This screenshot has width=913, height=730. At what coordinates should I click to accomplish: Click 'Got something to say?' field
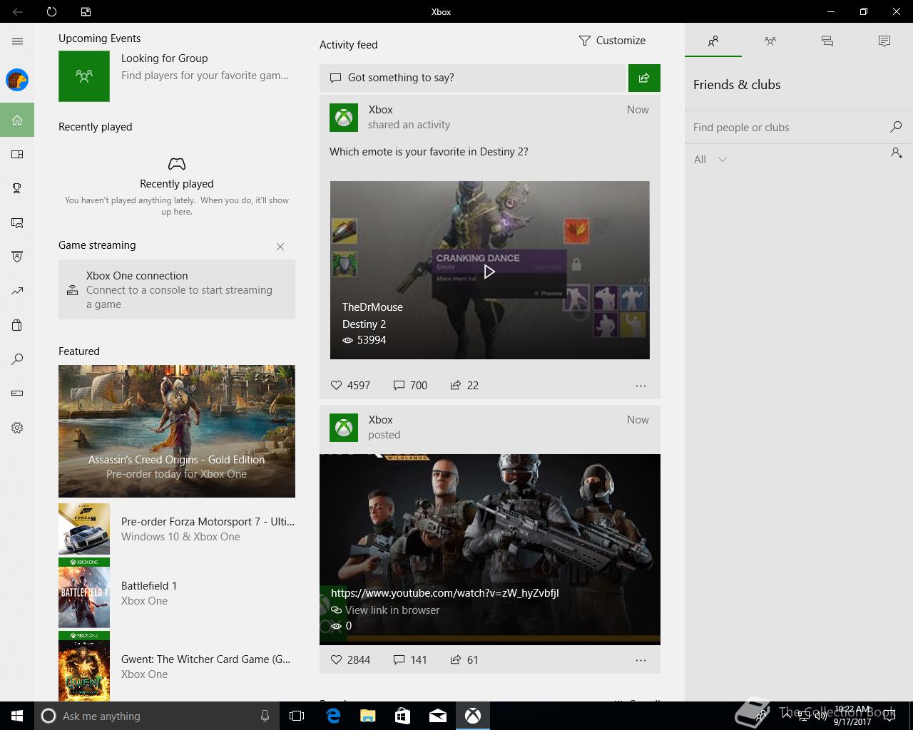(472, 78)
